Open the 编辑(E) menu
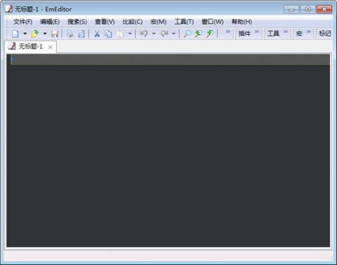The image size is (337, 265). pos(50,22)
